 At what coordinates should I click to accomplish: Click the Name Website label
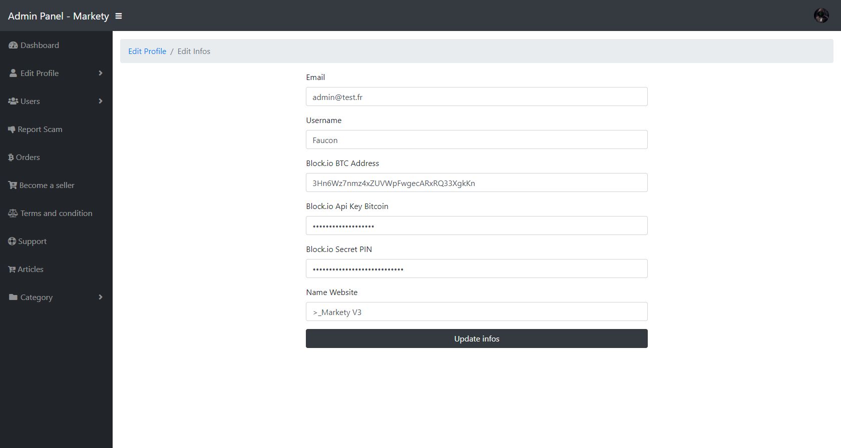(332, 292)
